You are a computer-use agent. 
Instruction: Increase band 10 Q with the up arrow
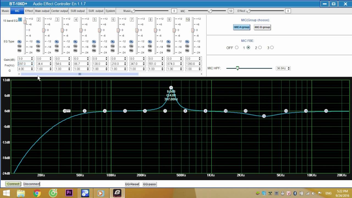[x=200, y=68]
